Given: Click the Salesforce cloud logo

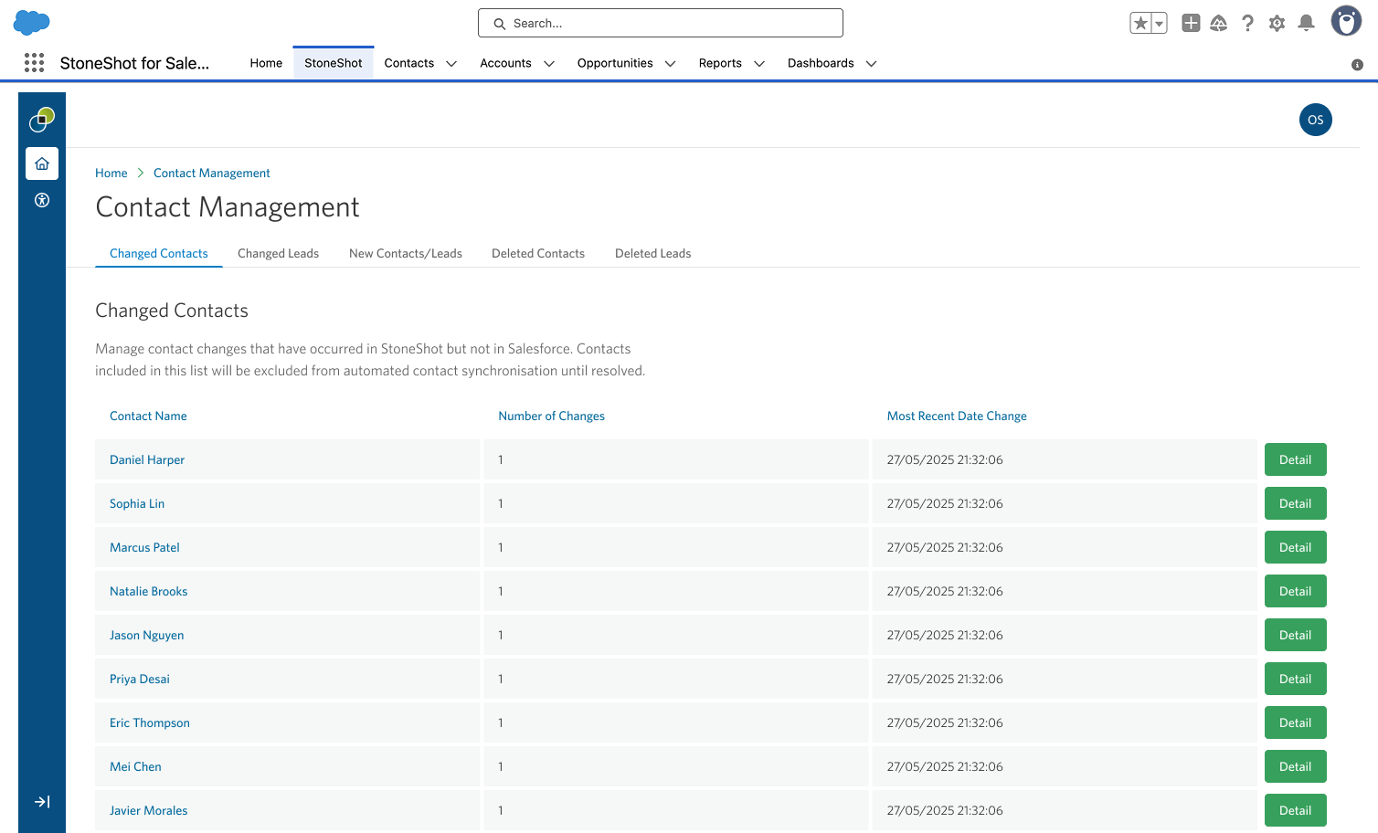Looking at the screenshot, I should click(32, 23).
